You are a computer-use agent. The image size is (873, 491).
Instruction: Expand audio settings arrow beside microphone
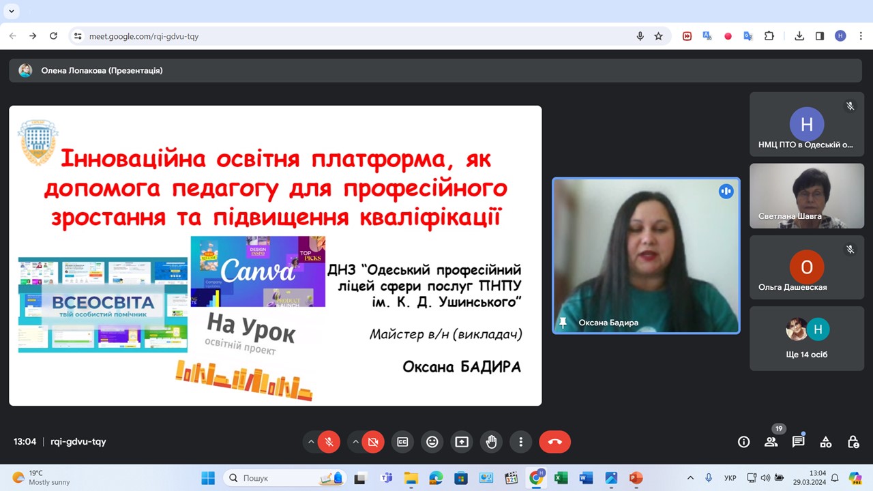pos(311,442)
